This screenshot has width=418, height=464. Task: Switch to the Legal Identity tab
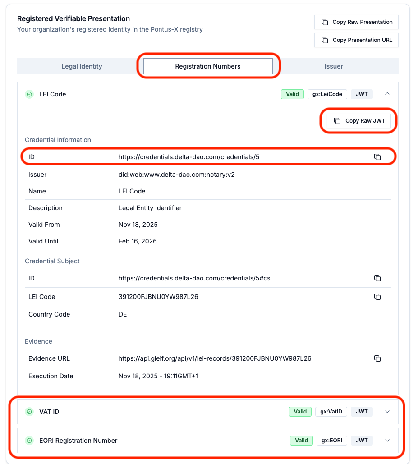coord(82,66)
